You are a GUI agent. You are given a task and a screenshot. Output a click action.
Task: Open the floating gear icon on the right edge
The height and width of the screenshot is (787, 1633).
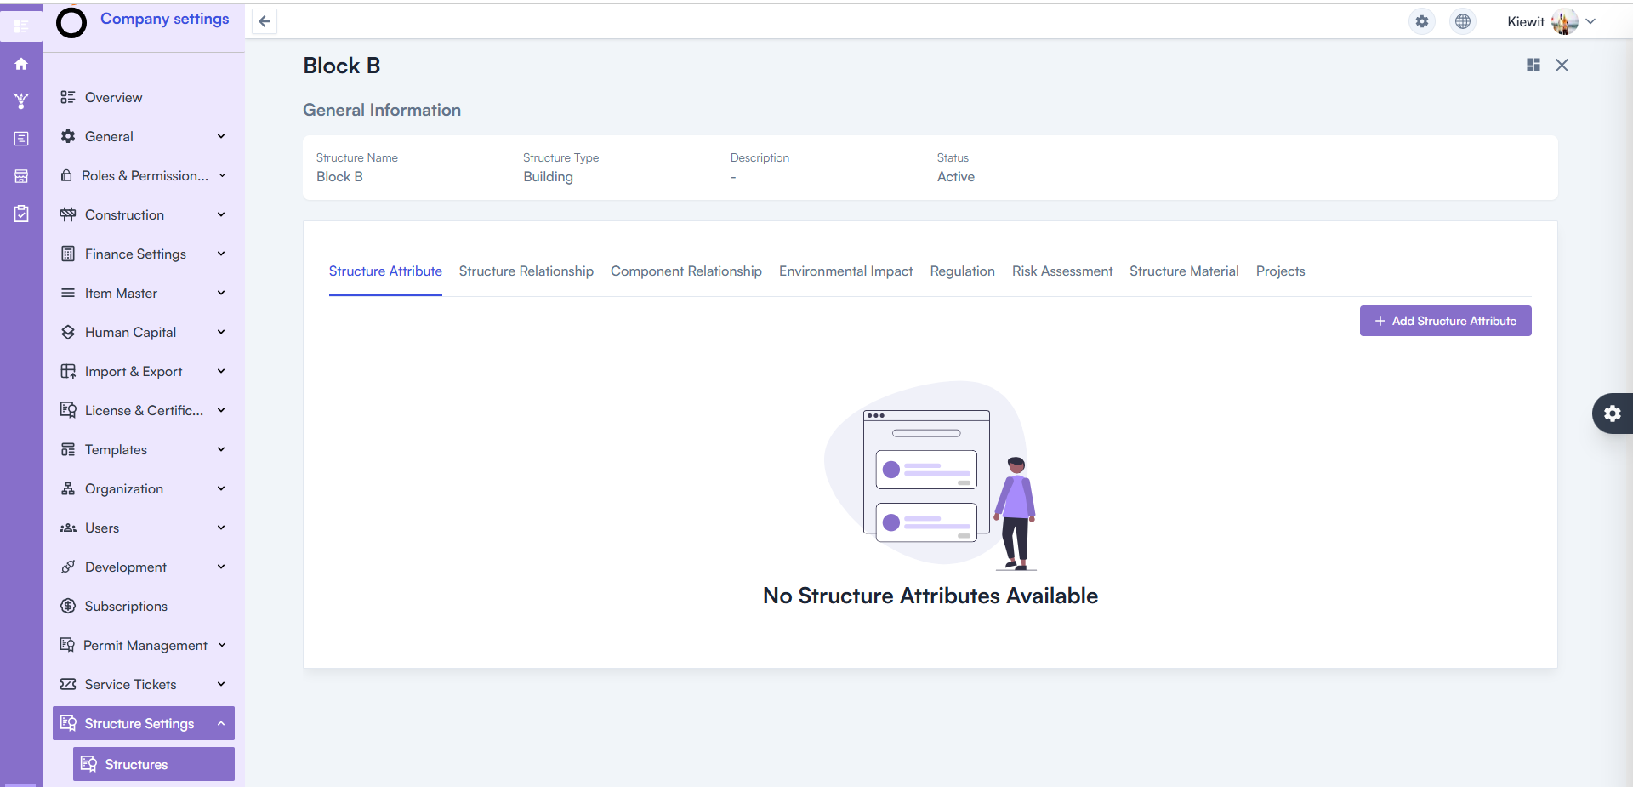coord(1613,413)
